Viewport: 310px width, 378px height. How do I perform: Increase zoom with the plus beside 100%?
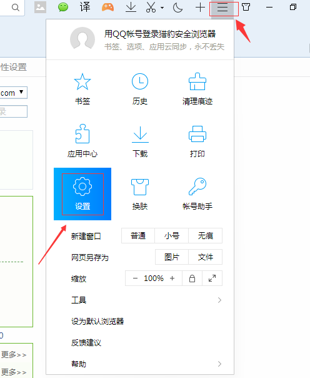[x=172, y=278]
